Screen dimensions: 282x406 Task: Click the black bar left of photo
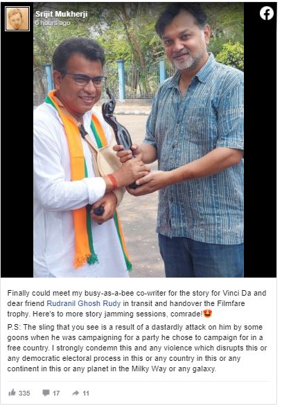click(x=17, y=155)
